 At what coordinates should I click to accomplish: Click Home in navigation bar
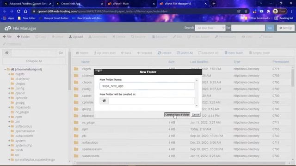tap(82, 53)
